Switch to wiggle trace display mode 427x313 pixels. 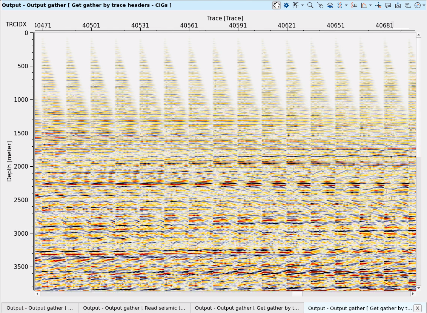tap(339, 5)
